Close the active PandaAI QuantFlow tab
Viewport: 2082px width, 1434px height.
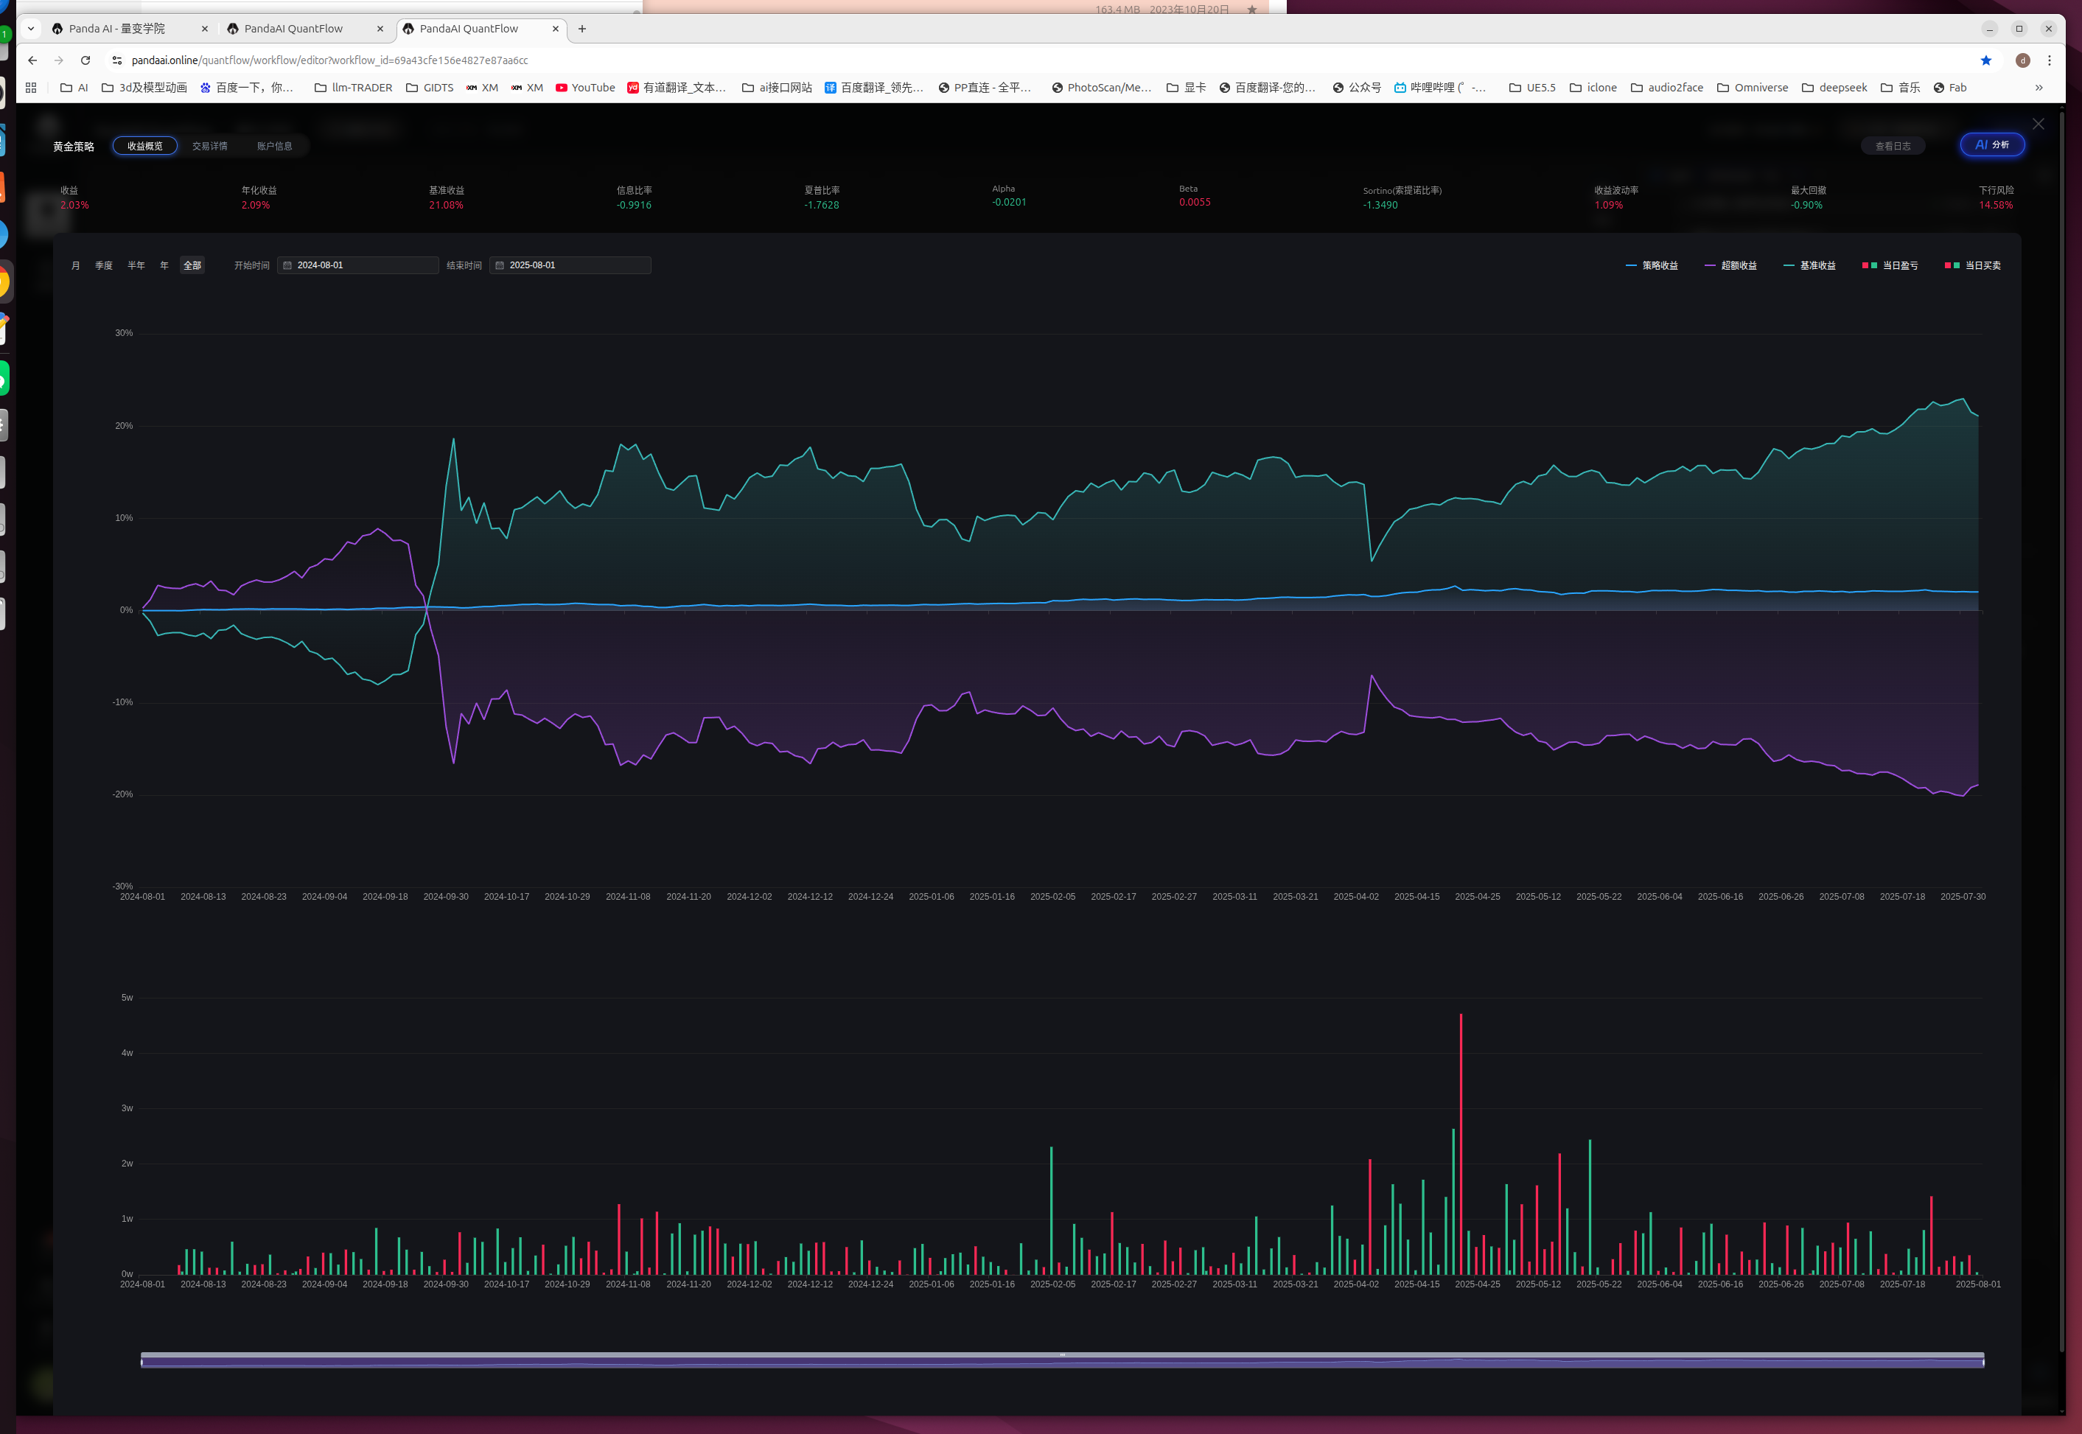pos(555,29)
